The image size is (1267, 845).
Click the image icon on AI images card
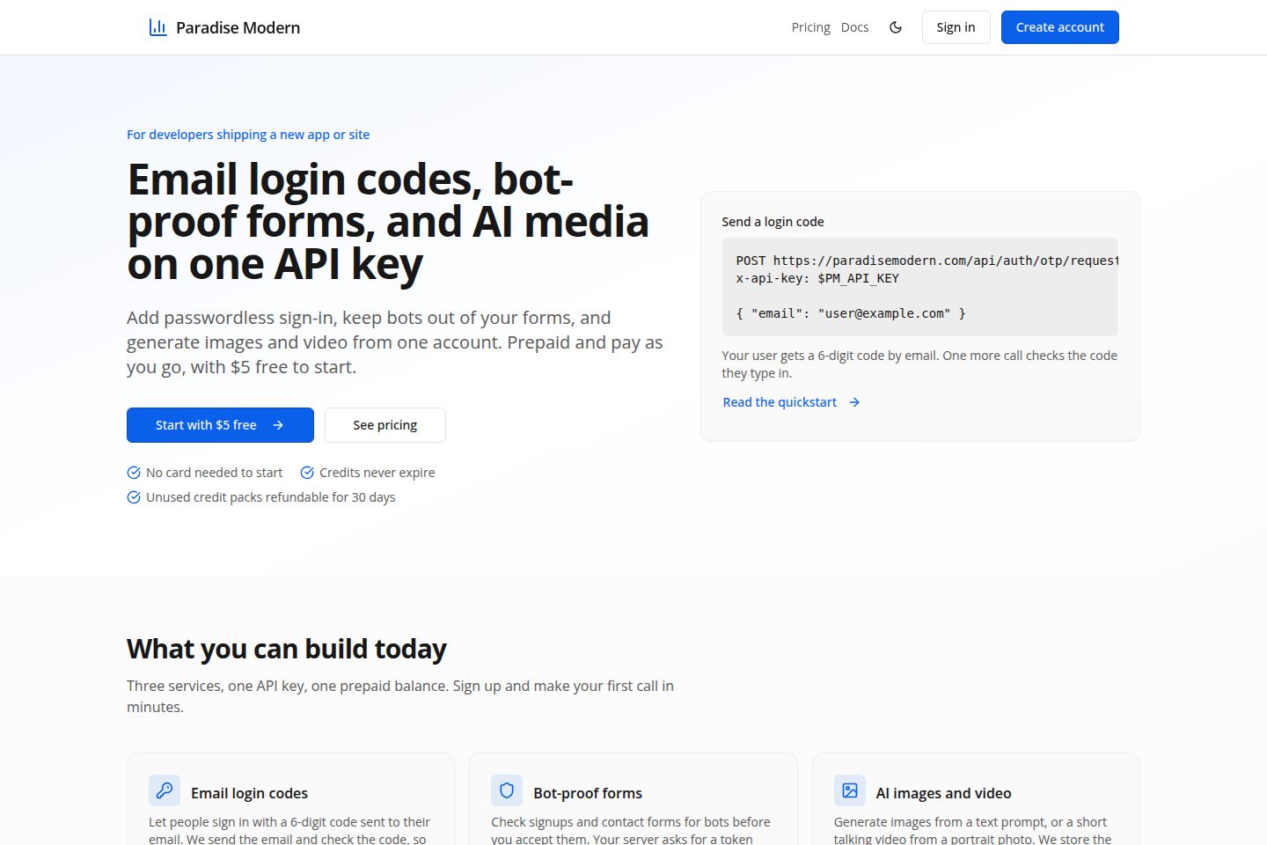click(850, 790)
